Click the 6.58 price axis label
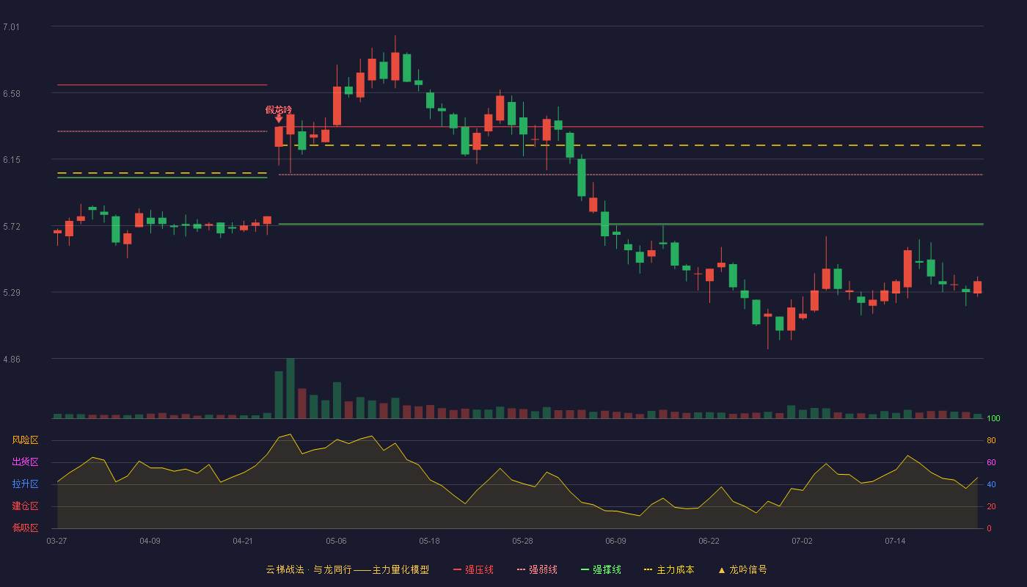Image resolution: width=1027 pixels, height=587 pixels. click(12, 94)
